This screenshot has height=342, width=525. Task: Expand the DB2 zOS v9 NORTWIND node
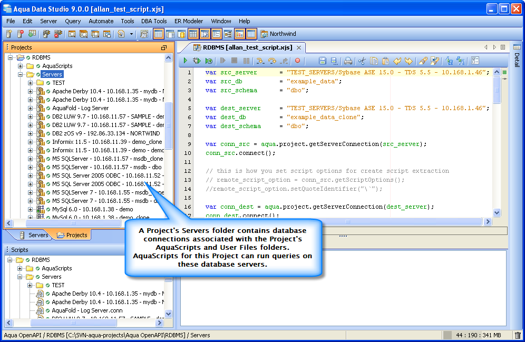[30, 133]
